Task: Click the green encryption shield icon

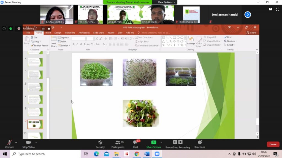Action: (11, 29)
